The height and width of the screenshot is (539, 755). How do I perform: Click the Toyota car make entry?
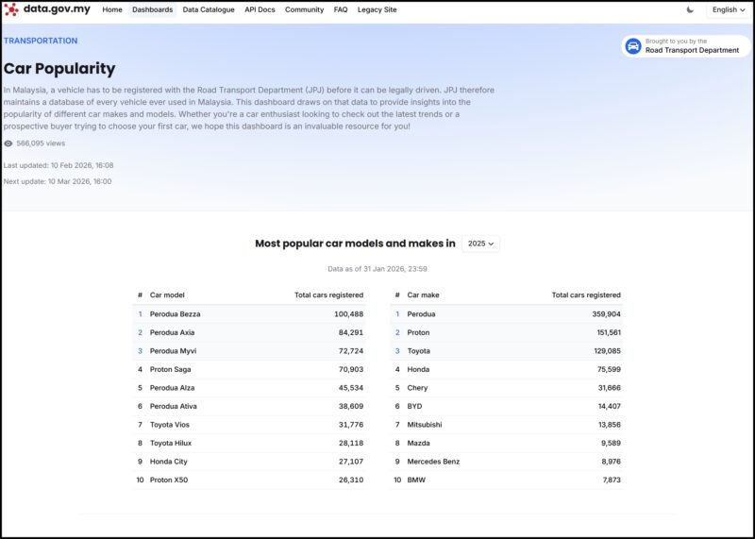click(418, 350)
